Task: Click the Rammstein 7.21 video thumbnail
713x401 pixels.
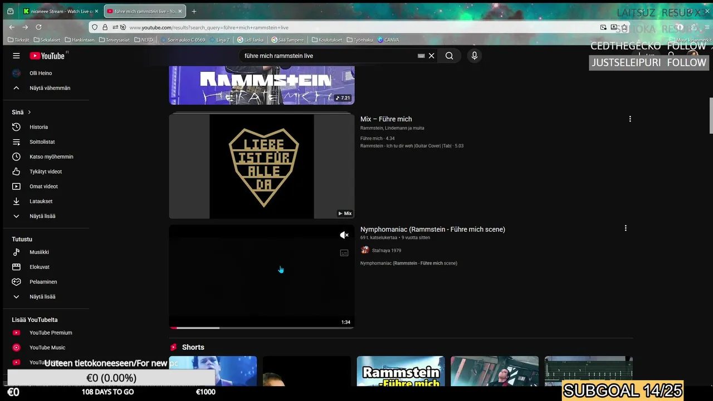Action: click(262, 85)
